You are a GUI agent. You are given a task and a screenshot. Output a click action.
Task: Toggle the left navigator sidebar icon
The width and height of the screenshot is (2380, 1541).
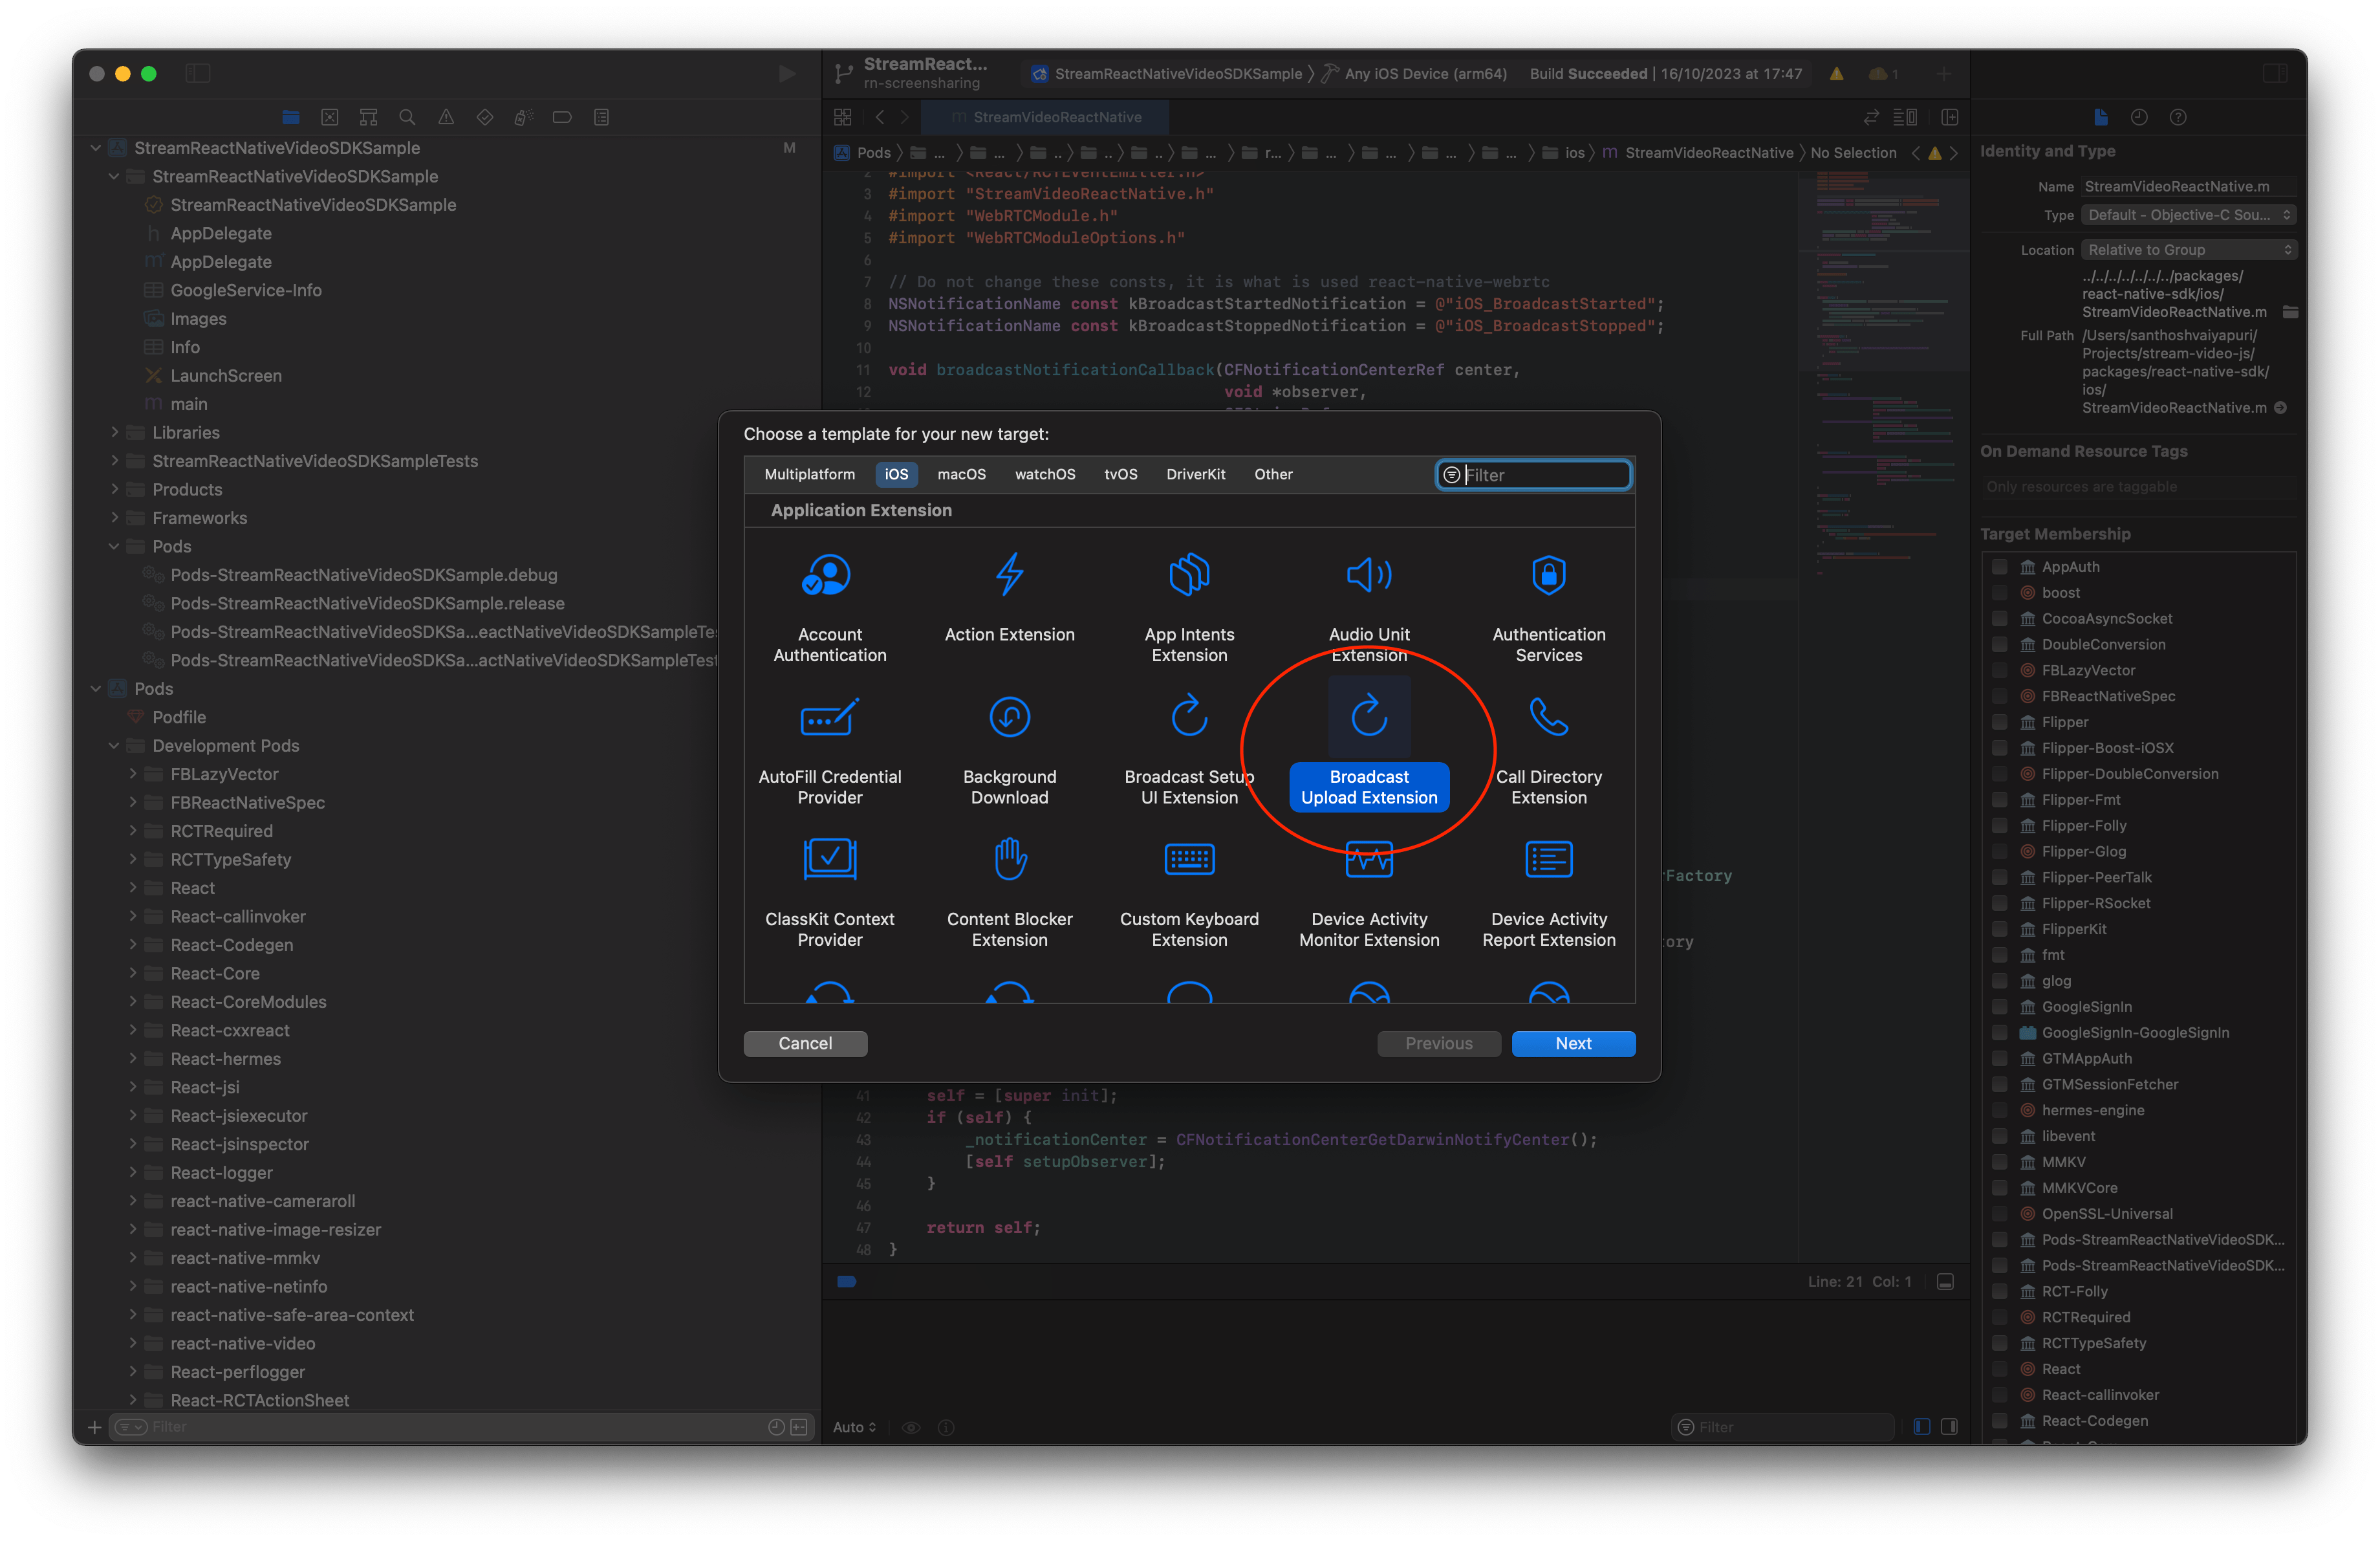click(198, 74)
